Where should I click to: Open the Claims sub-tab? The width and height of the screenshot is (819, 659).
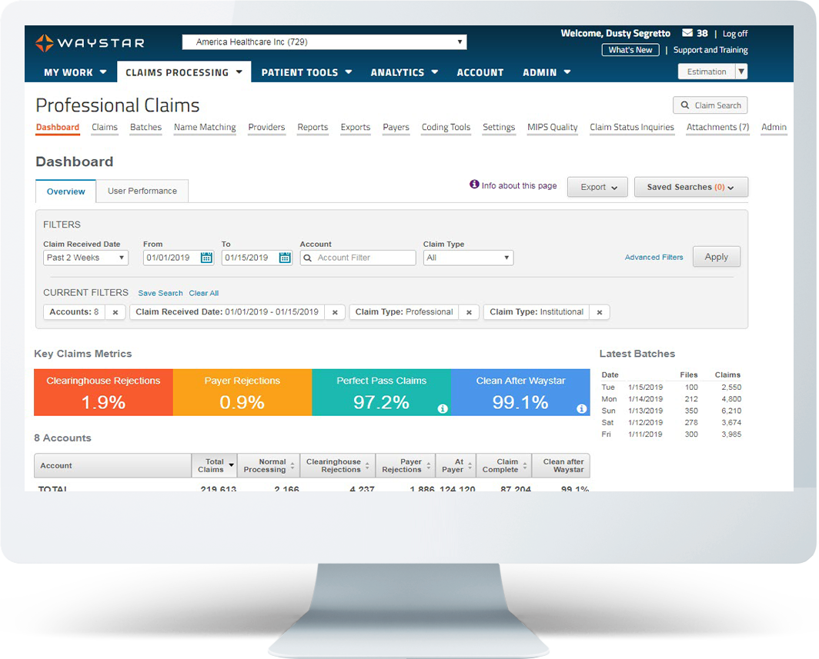click(105, 128)
